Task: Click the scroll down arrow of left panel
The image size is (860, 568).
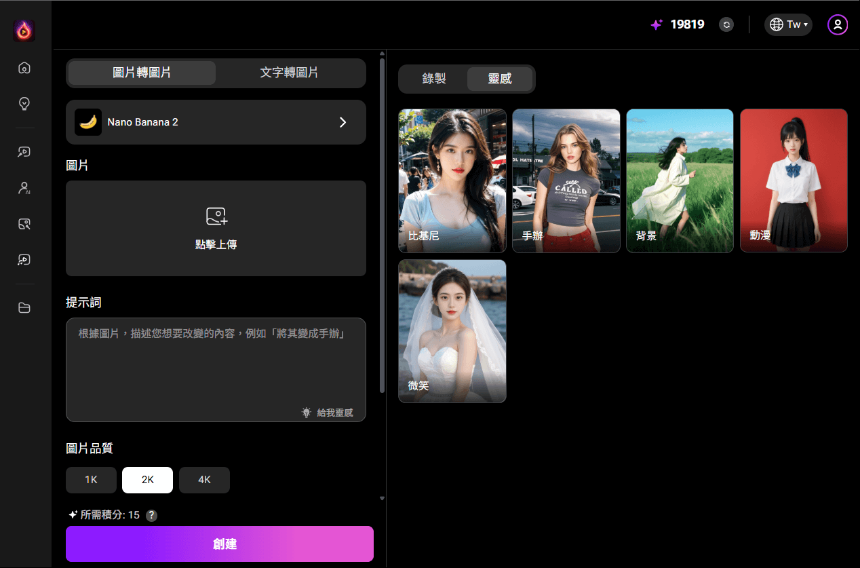Action: tap(382, 499)
